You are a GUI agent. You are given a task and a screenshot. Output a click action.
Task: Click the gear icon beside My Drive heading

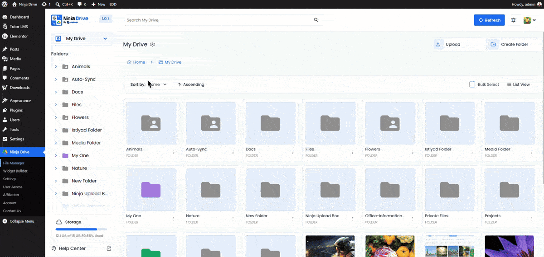(153, 44)
